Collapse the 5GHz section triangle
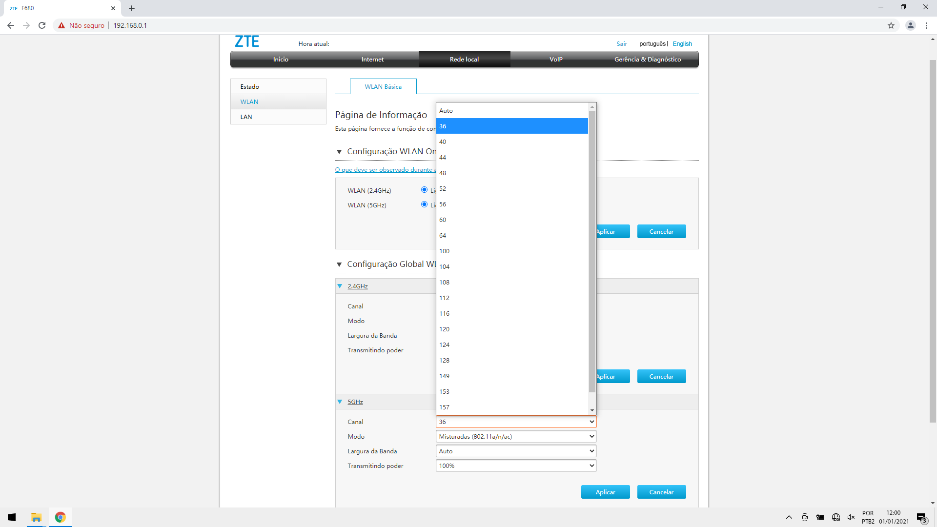This screenshot has height=527, width=937. pyautogui.click(x=340, y=402)
